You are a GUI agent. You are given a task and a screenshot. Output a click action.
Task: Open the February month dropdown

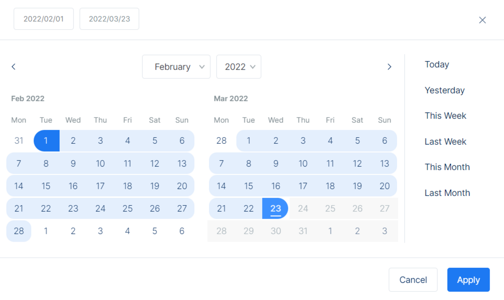coord(176,67)
